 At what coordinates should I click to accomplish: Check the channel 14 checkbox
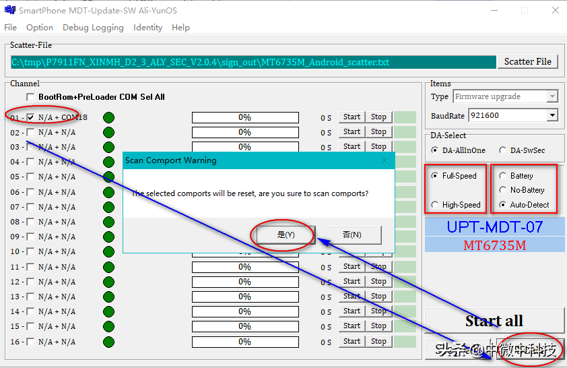click(x=30, y=311)
